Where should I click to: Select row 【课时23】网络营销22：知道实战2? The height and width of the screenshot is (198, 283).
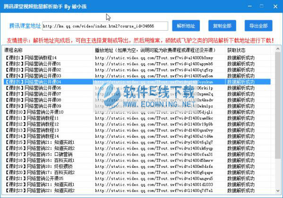click(x=137, y=190)
